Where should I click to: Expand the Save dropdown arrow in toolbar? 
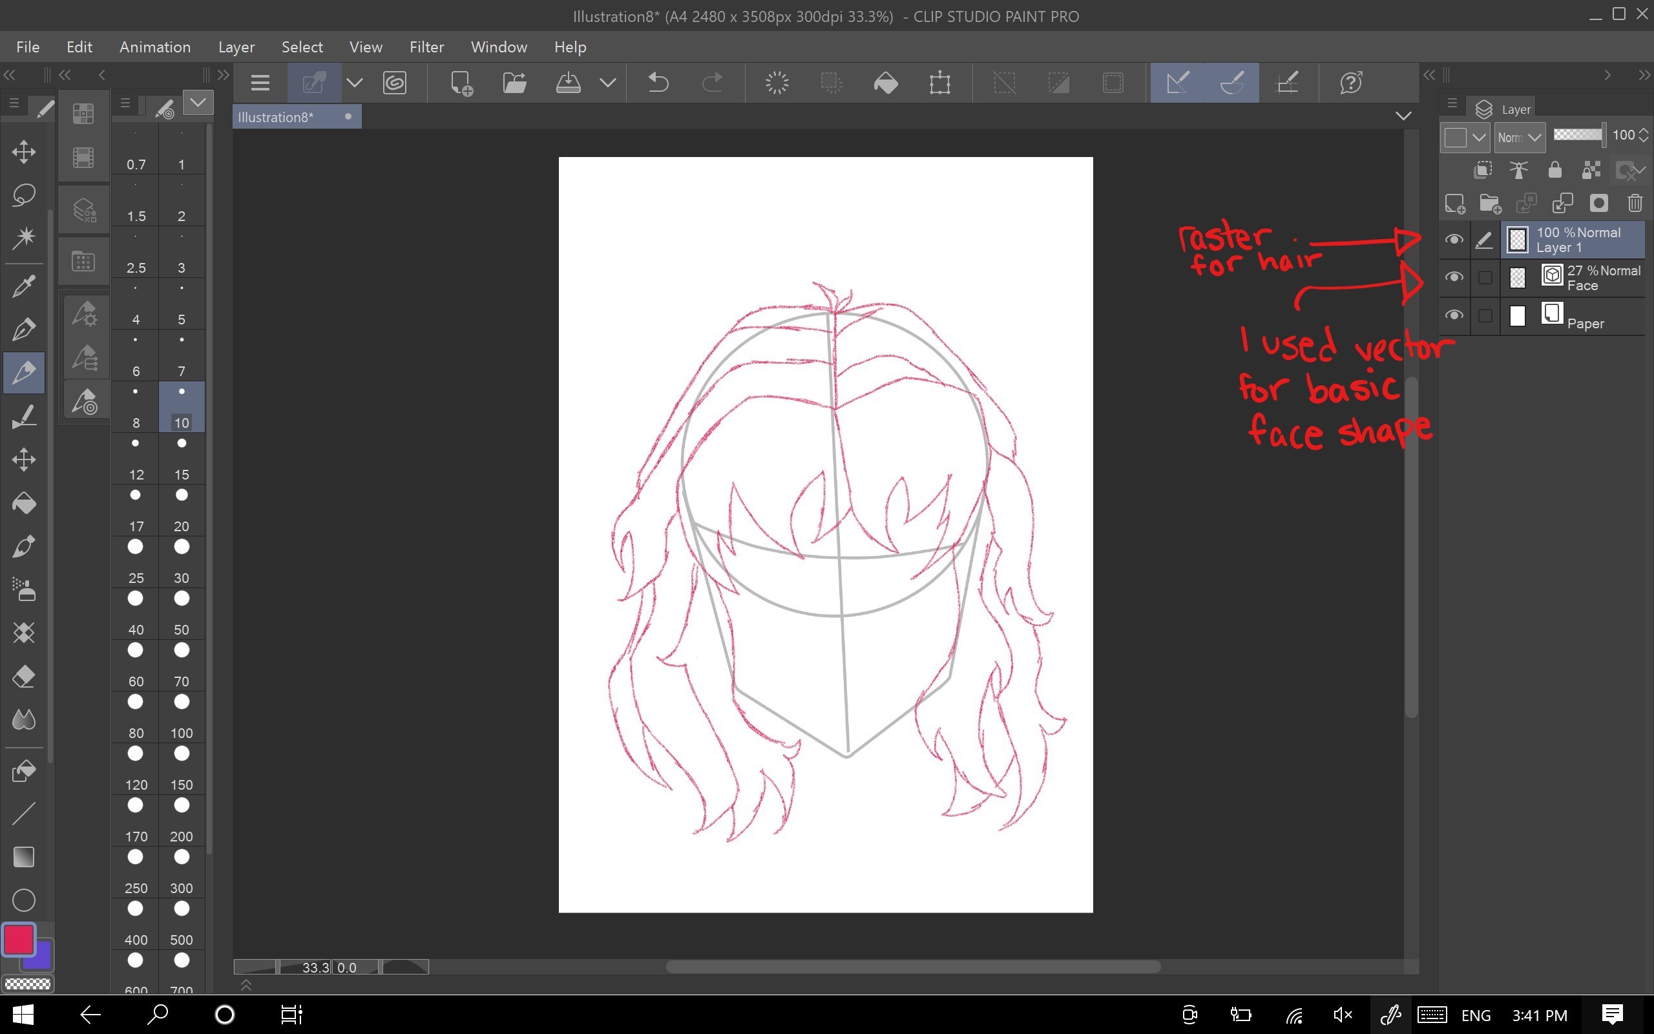pyautogui.click(x=607, y=83)
